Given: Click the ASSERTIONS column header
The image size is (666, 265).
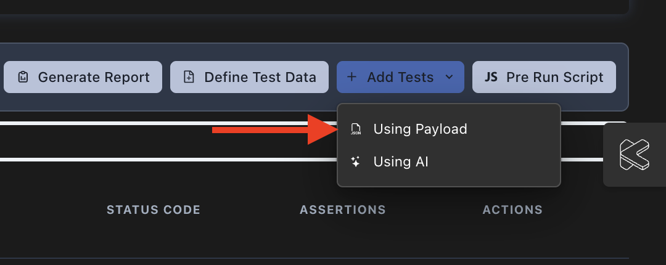Looking at the screenshot, I should pos(343,210).
